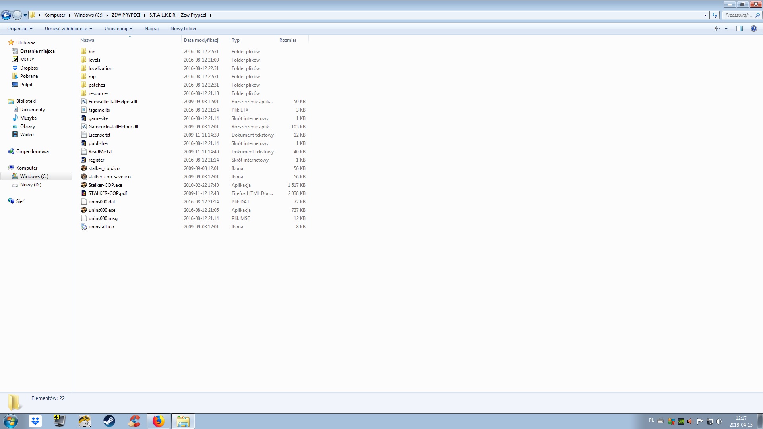Open Steam from the taskbar
The height and width of the screenshot is (429, 763).
109,421
